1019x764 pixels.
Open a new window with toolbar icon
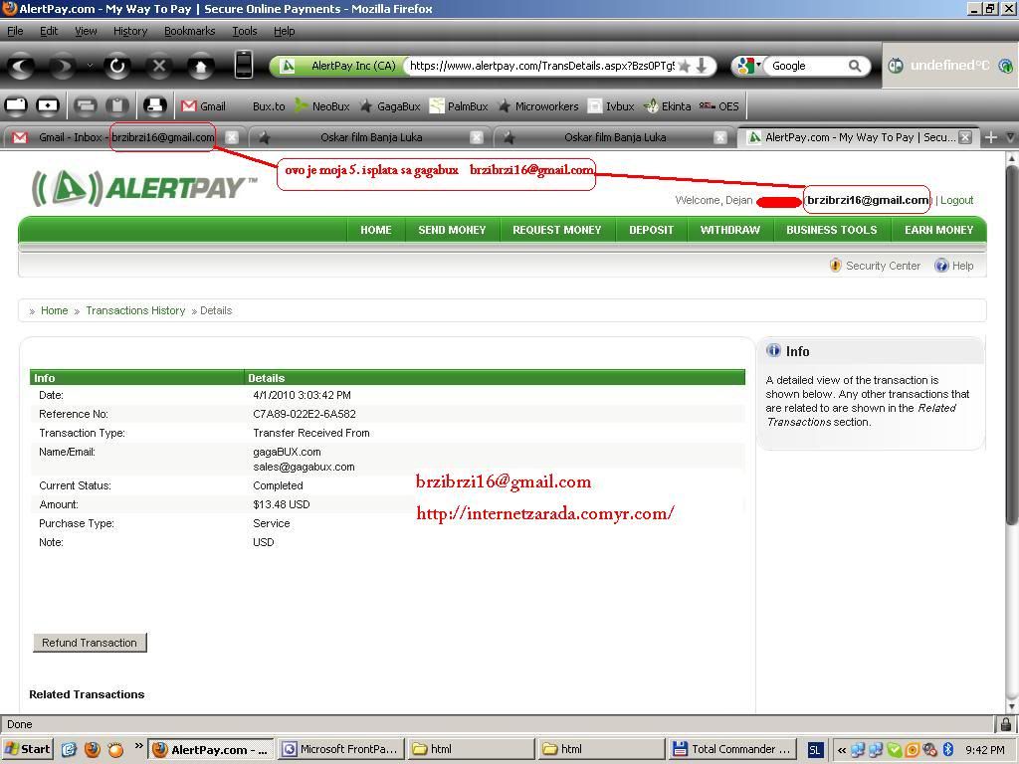tap(16, 105)
